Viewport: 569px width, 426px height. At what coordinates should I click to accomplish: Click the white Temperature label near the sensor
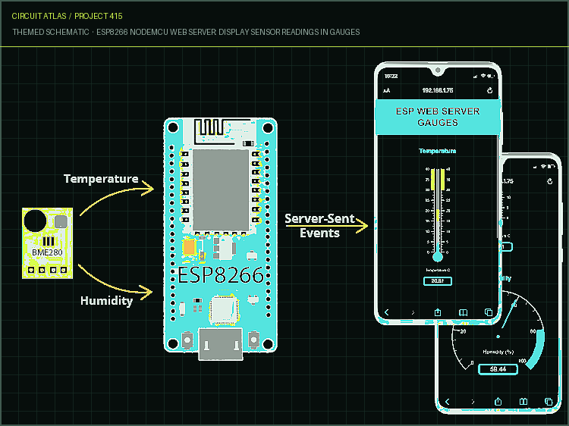[x=101, y=179]
